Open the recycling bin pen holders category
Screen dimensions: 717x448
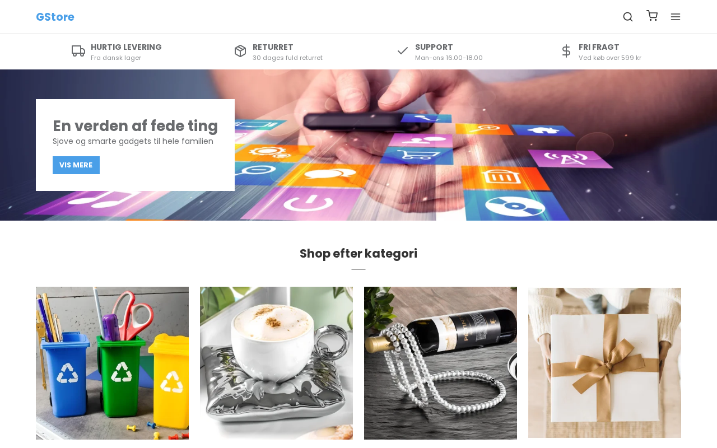point(112,363)
